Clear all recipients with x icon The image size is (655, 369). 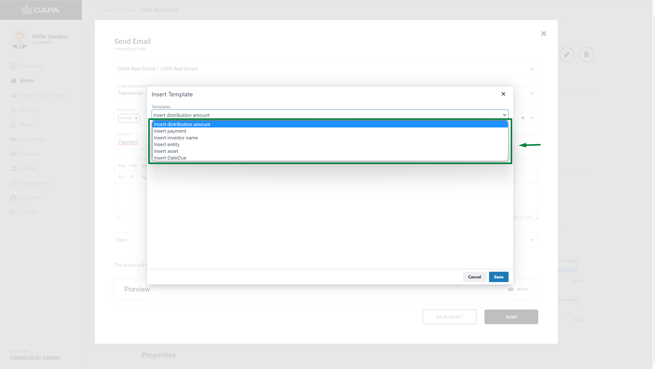click(x=523, y=118)
